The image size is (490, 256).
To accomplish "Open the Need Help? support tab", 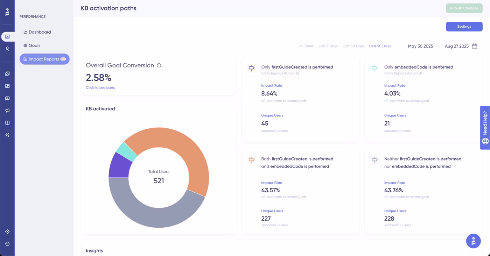I will click(485, 127).
